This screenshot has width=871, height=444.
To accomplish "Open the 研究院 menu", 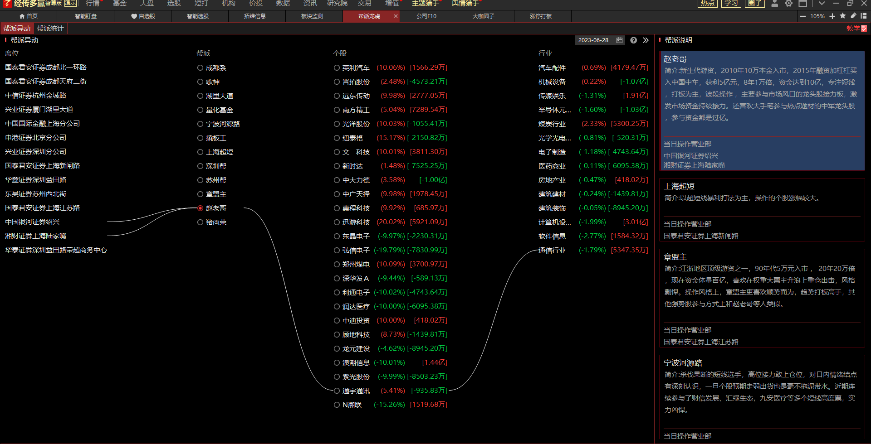I will (x=337, y=3).
